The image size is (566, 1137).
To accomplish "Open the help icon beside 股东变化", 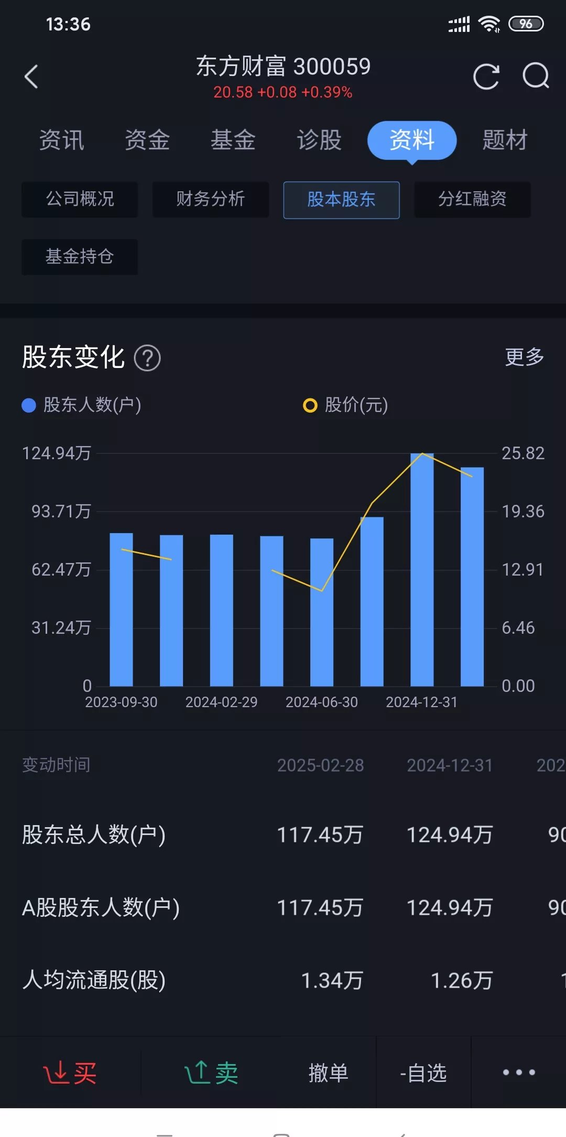I will (147, 359).
